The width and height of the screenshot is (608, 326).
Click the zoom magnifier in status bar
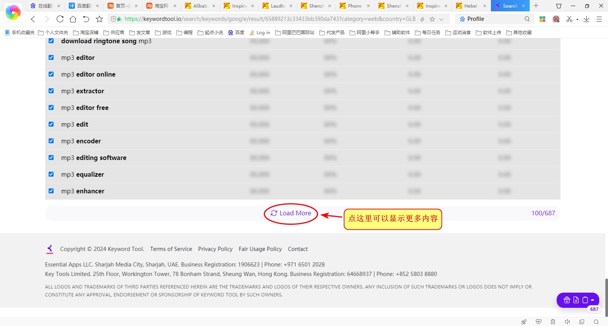(596, 322)
